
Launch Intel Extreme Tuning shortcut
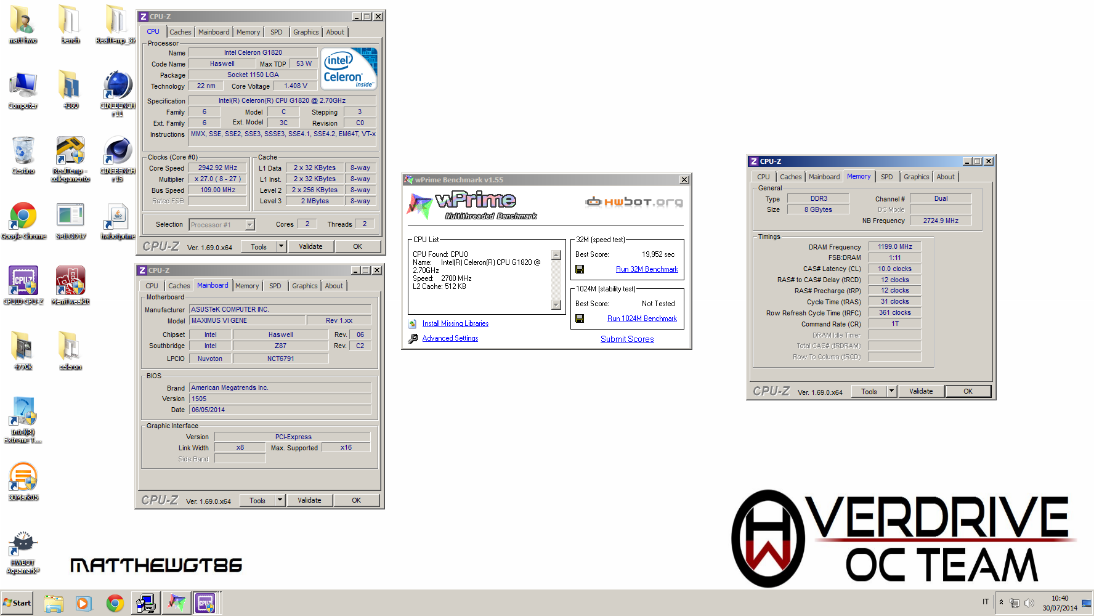click(23, 419)
